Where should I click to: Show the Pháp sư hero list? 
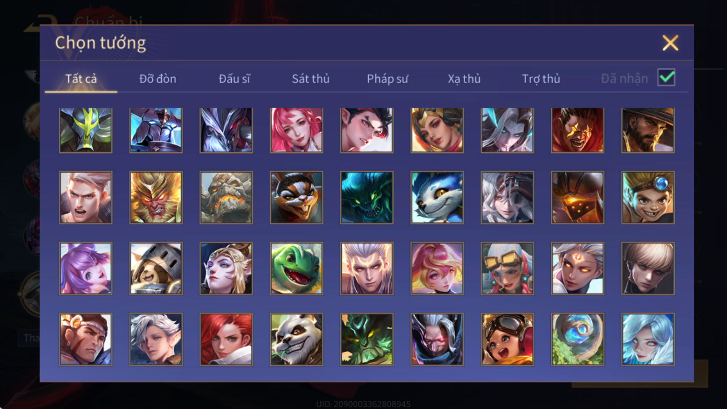[388, 79]
